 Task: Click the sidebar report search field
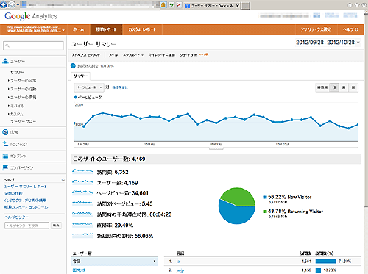click(33, 46)
